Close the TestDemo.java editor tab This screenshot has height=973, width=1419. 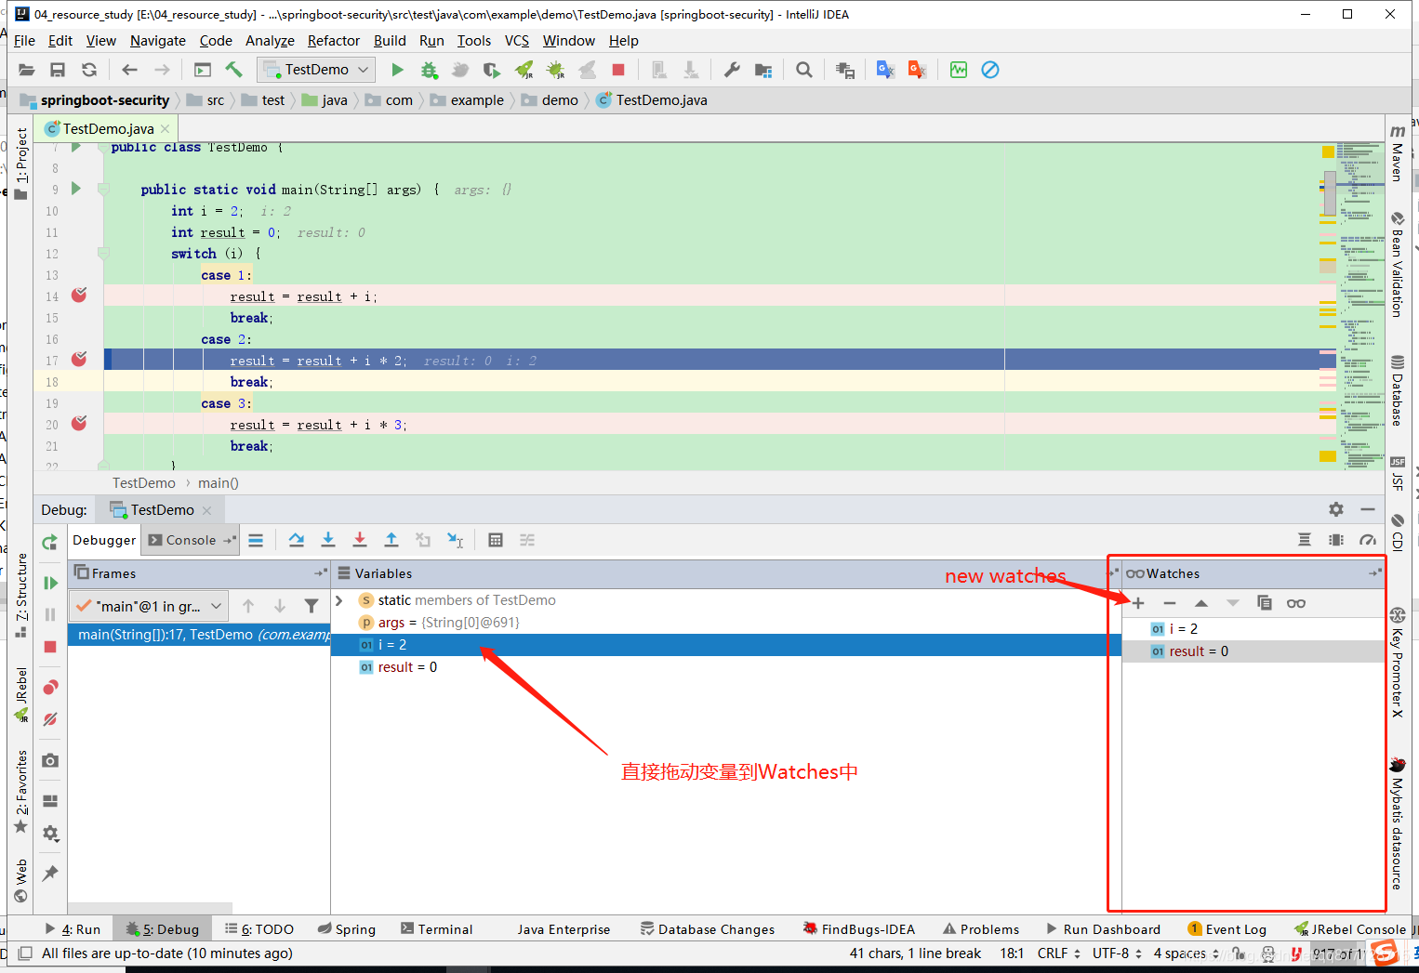pyautogui.click(x=166, y=129)
